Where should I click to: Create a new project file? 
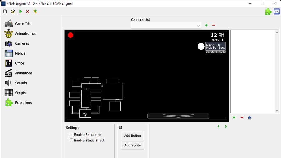(5, 12)
